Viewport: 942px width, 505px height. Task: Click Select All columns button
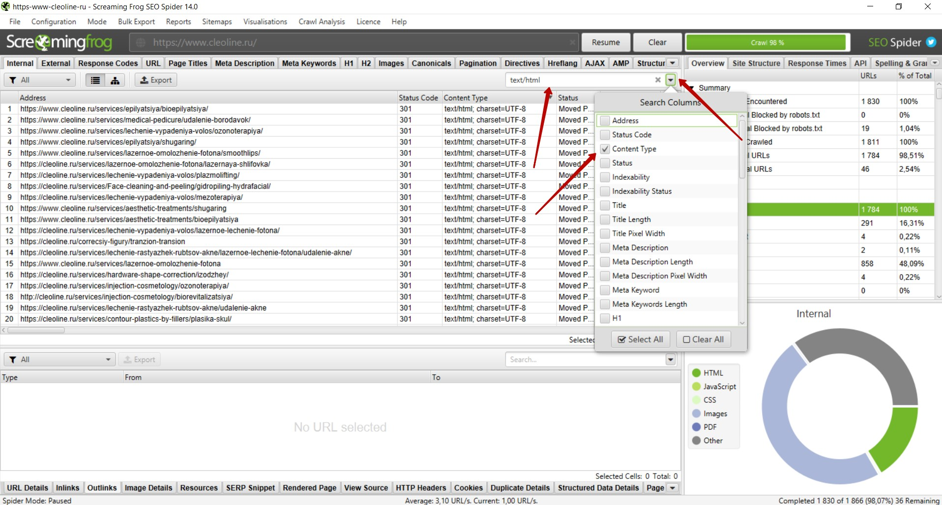(x=641, y=339)
